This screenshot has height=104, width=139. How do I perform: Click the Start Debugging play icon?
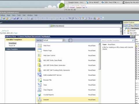point(61,18)
